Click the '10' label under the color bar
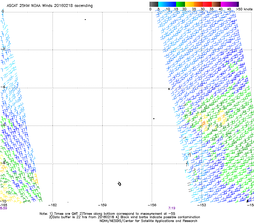Viewport: 254px width, 223px height. point(168,9)
